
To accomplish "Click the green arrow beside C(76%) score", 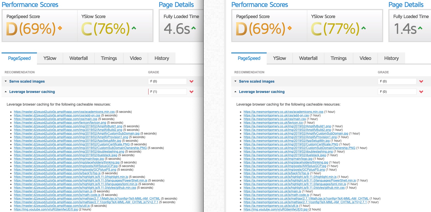I will [x=134, y=28].
